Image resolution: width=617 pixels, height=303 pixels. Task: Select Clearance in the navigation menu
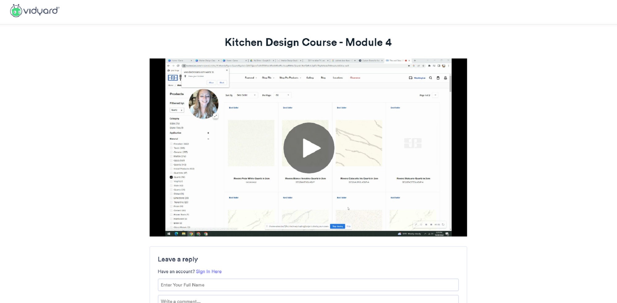(x=355, y=78)
